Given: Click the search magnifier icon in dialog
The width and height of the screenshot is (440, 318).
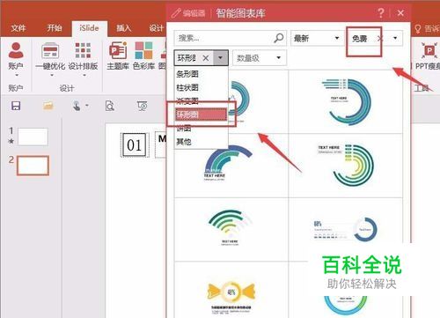Looking at the screenshot, I should [278, 38].
